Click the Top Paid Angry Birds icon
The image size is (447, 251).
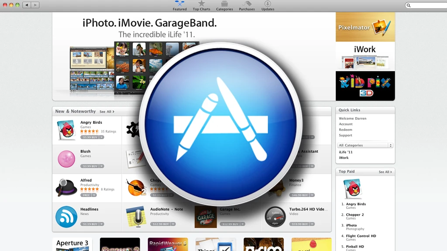353,189
